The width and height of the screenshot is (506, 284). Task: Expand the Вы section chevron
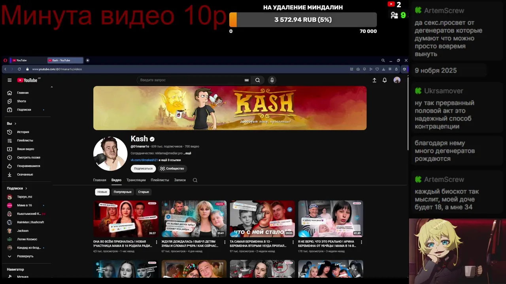point(15,123)
